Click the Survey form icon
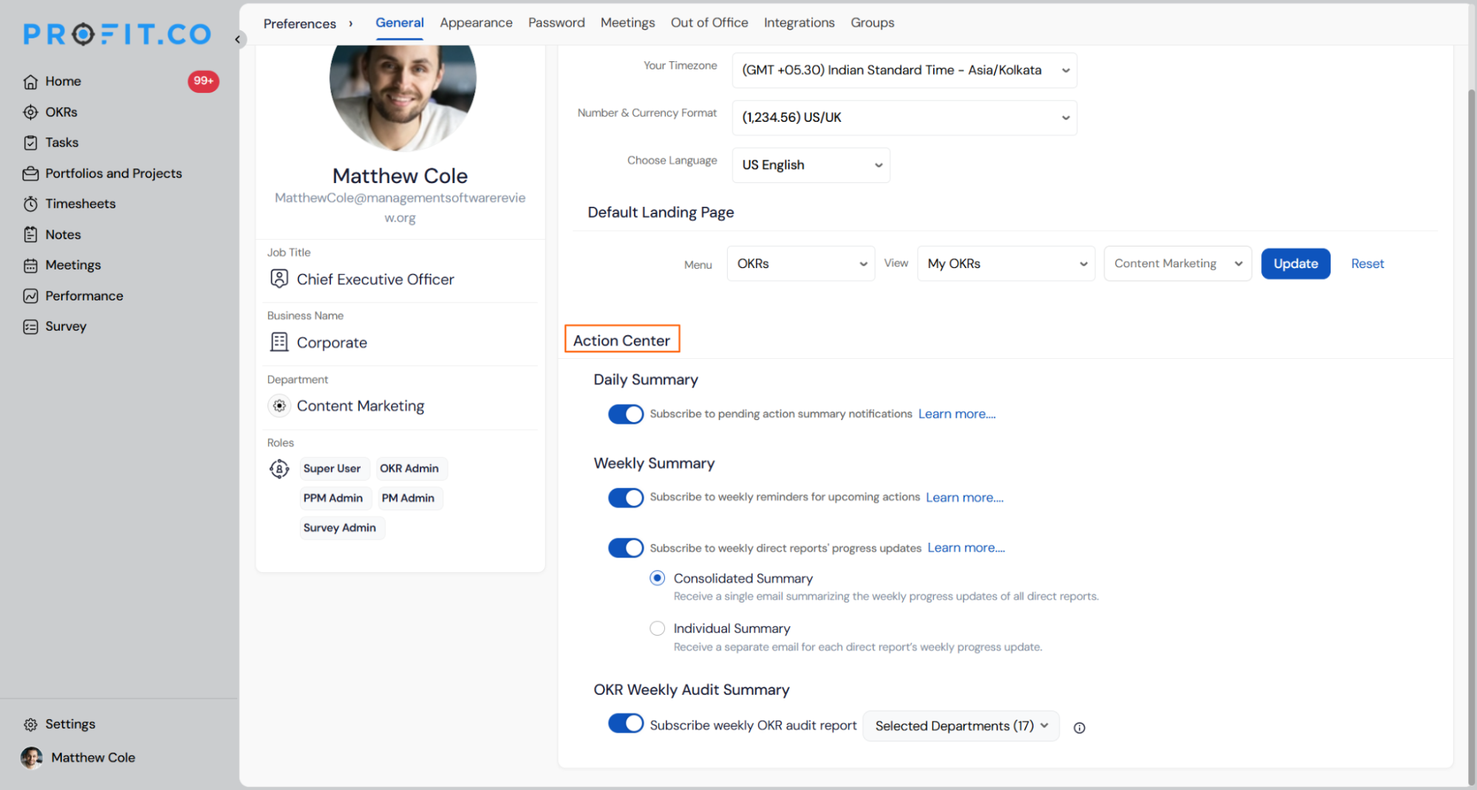The height and width of the screenshot is (790, 1477). pyautogui.click(x=30, y=326)
